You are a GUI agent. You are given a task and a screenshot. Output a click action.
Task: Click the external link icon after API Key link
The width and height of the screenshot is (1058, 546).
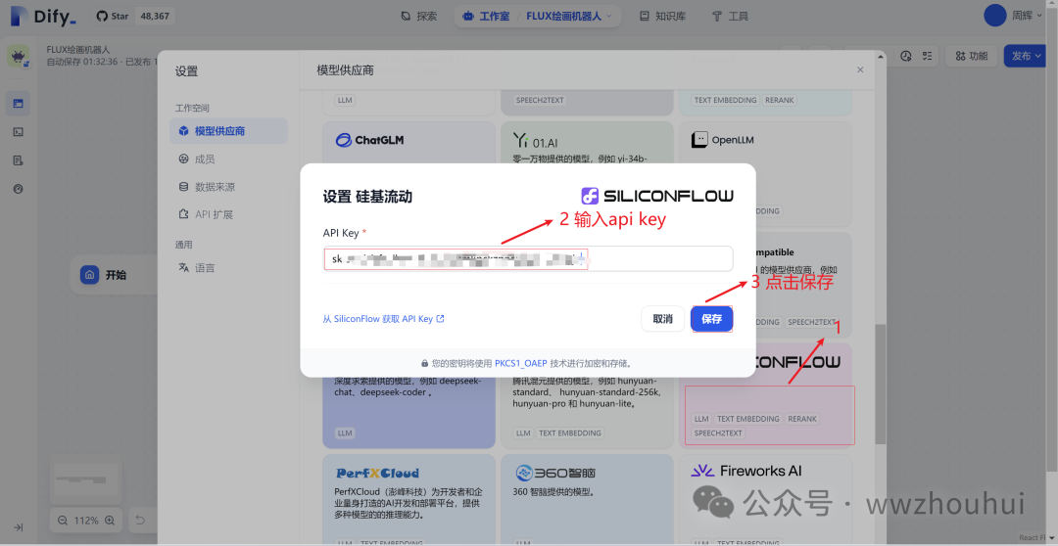click(441, 319)
